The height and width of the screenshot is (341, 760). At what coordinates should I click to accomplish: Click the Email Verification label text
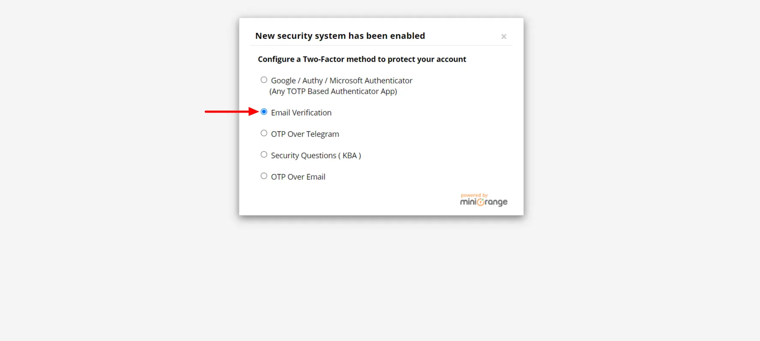click(301, 113)
